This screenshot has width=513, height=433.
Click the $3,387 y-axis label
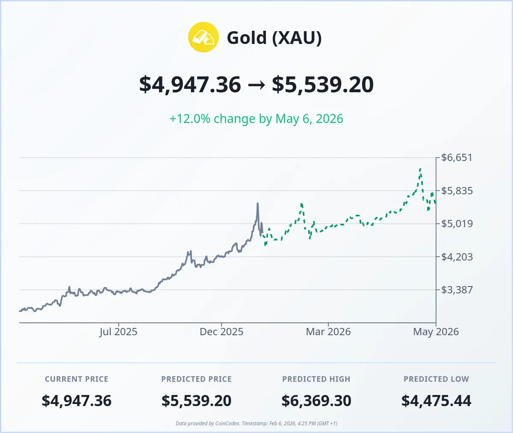457,290
